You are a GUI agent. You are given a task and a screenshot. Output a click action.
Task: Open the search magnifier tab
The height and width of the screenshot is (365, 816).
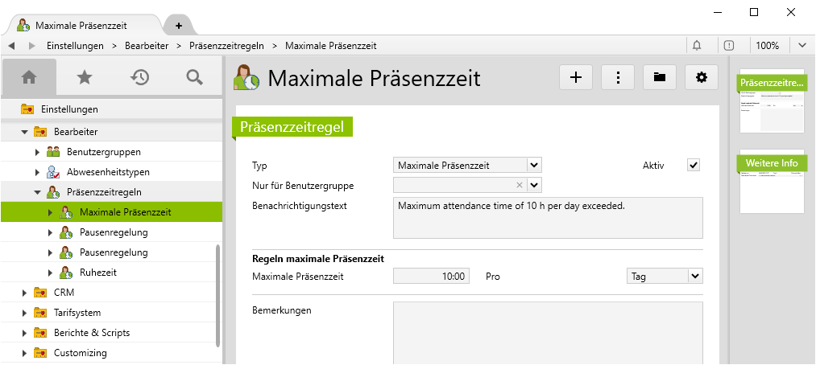(194, 77)
